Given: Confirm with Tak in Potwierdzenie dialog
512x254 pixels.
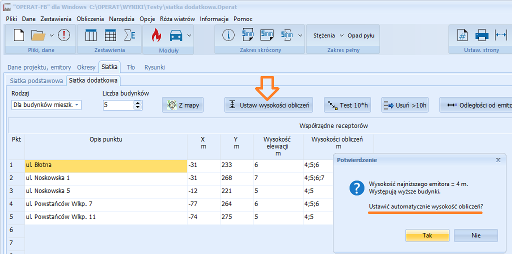Looking at the screenshot, I should click(x=427, y=235).
